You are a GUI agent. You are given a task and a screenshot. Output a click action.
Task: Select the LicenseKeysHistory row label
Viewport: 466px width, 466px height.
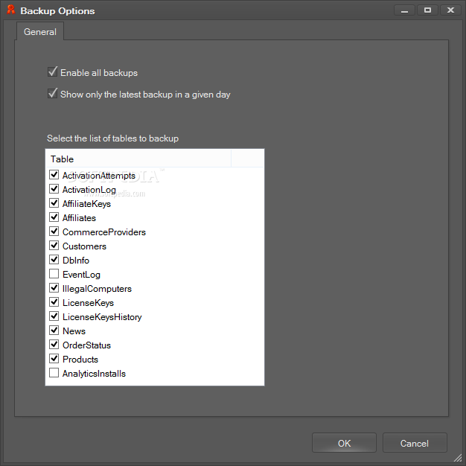[102, 317]
